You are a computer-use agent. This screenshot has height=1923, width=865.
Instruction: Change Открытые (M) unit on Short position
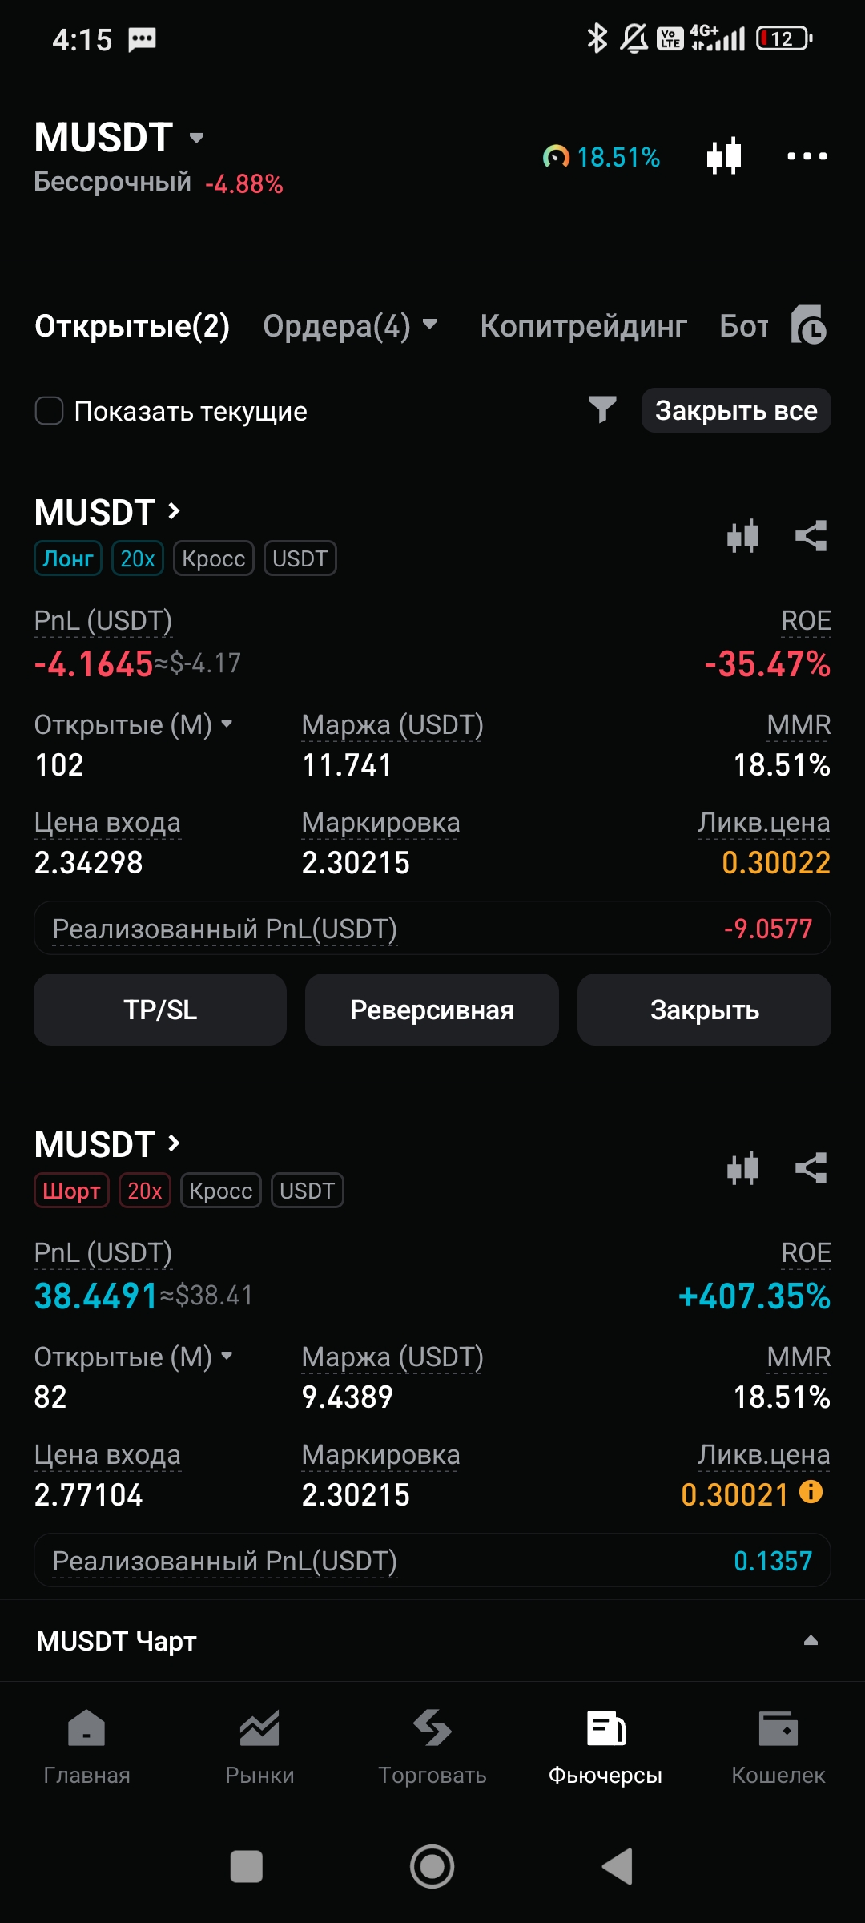134,1357
